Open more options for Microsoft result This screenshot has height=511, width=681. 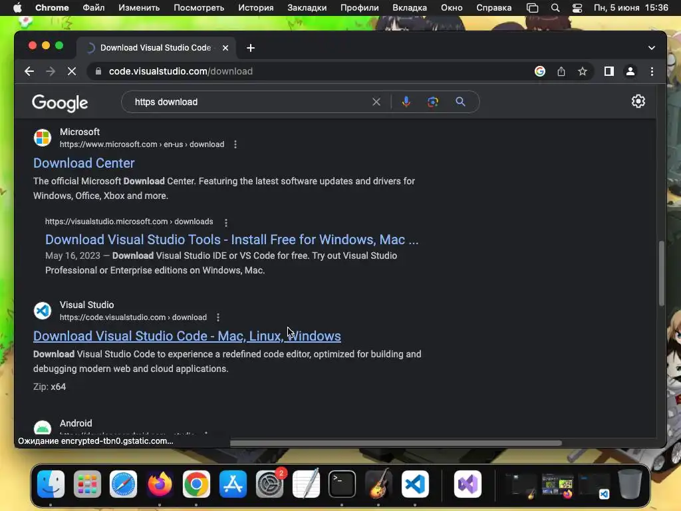[x=235, y=144]
